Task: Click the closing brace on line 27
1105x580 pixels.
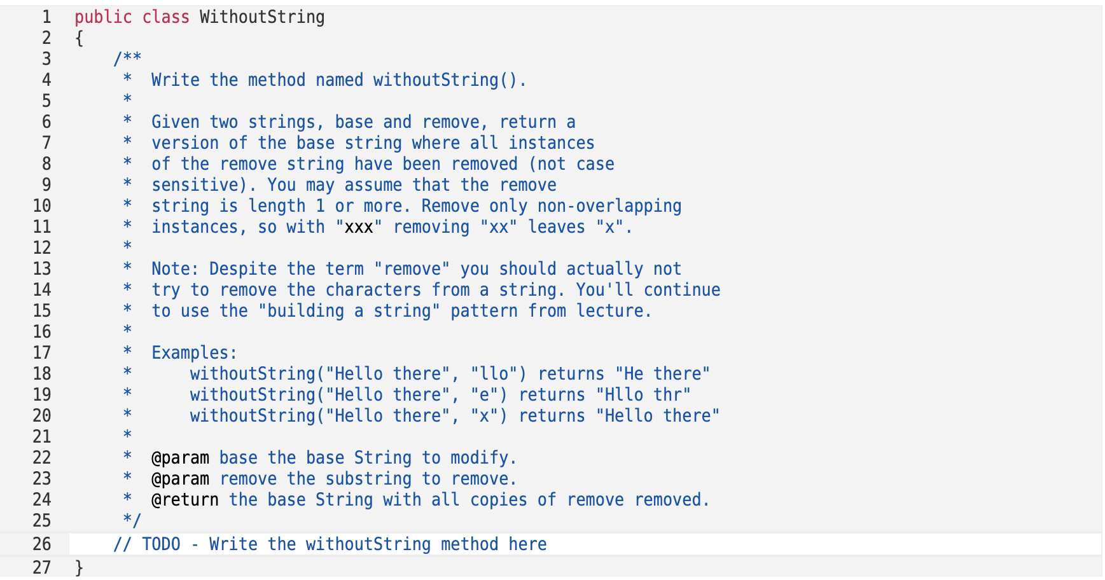Action: click(79, 567)
